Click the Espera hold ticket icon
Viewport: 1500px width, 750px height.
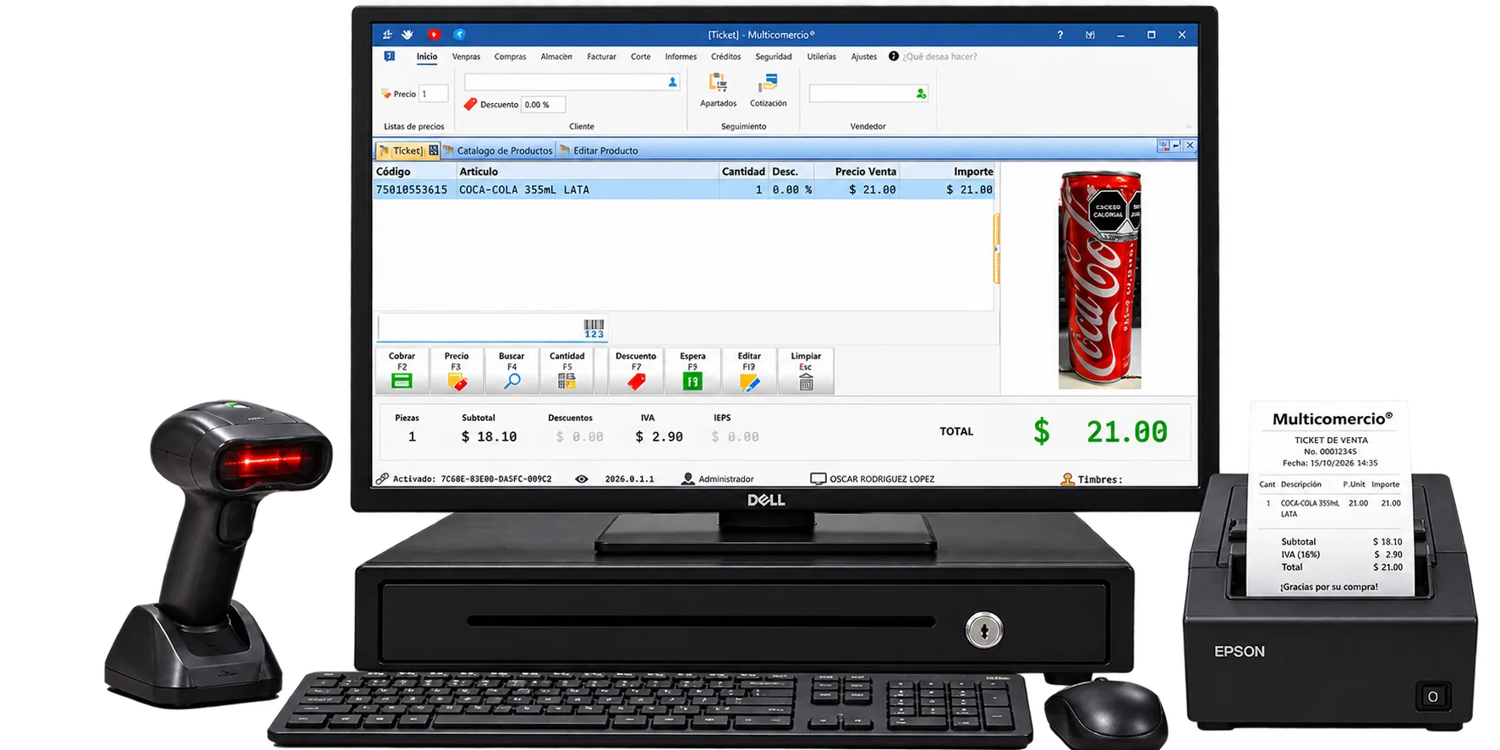693,382
